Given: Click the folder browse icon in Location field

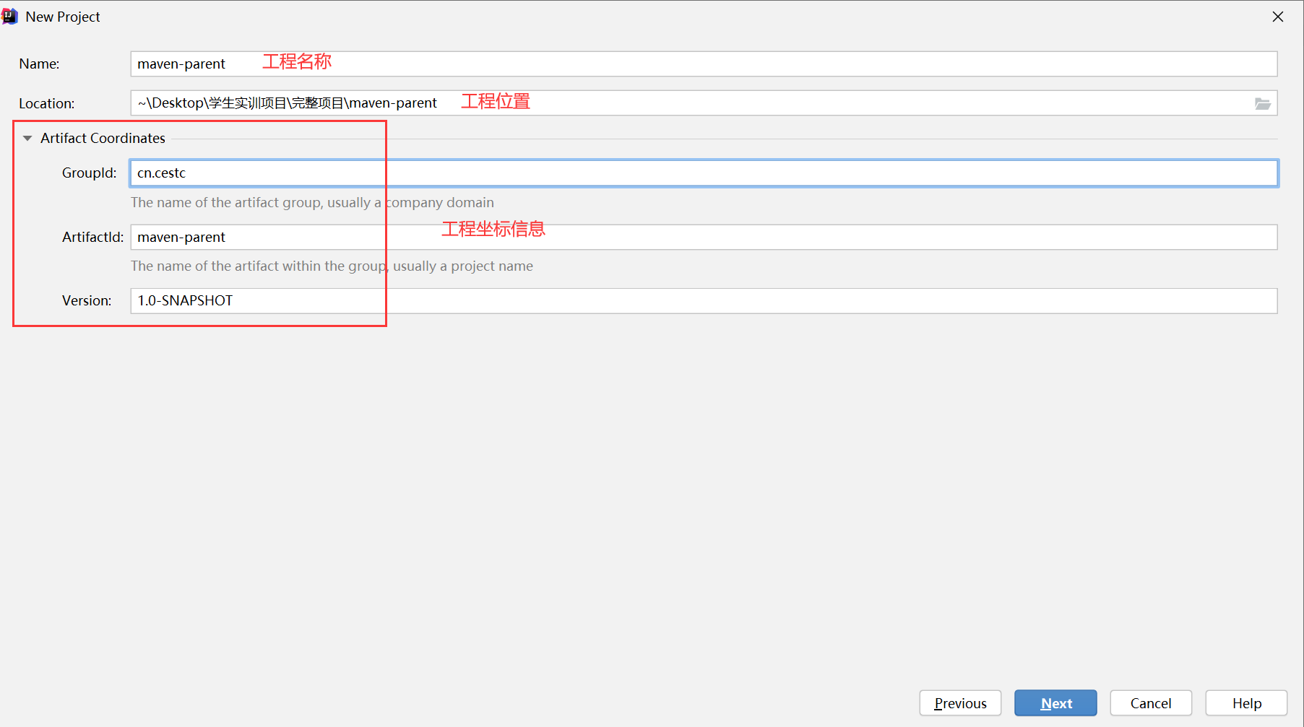Looking at the screenshot, I should pyautogui.click(x=1262, y=103).
